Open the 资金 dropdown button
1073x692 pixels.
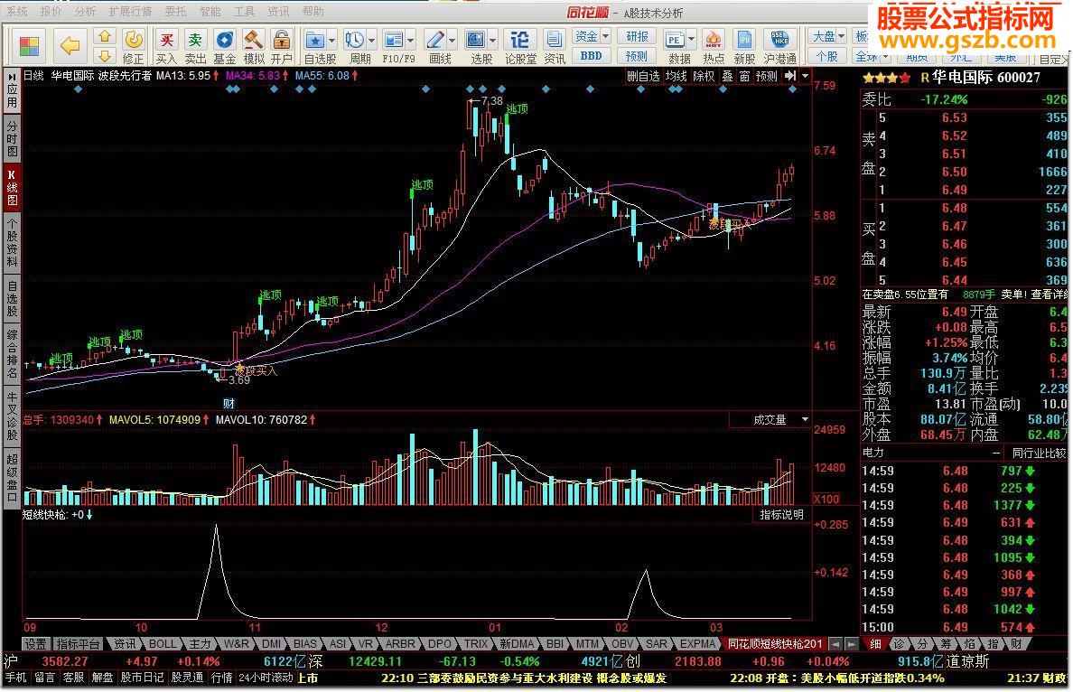point(592,36)
